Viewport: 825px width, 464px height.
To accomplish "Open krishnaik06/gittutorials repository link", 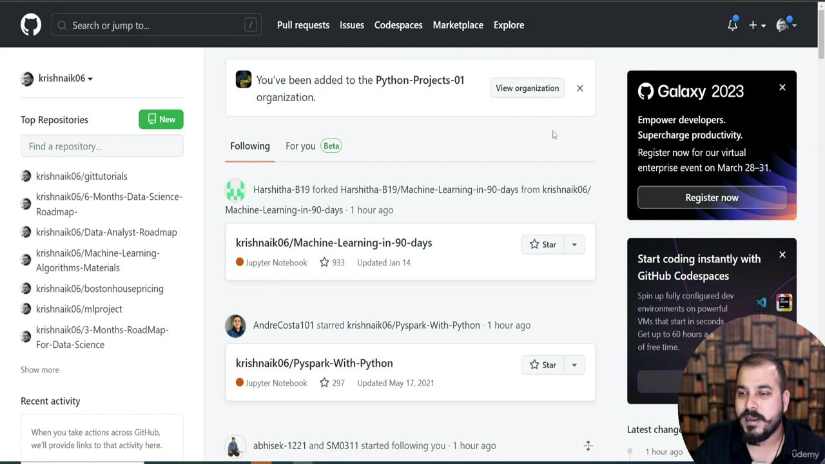I will 82,176.
